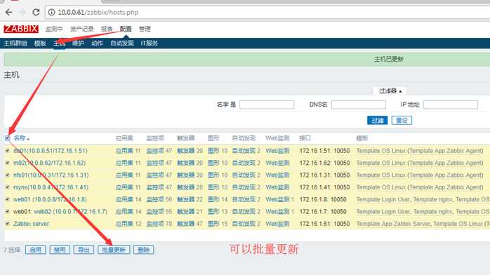Open host nfs01(10.0.0.31/172.16.1.31)
490x275 pixels.
pos(51,175)
